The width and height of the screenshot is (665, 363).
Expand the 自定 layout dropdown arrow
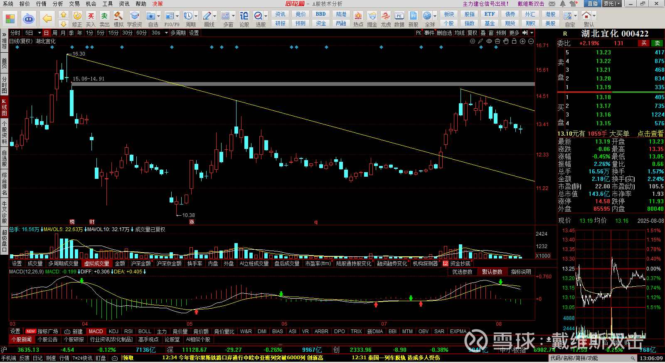click(575, 16)
